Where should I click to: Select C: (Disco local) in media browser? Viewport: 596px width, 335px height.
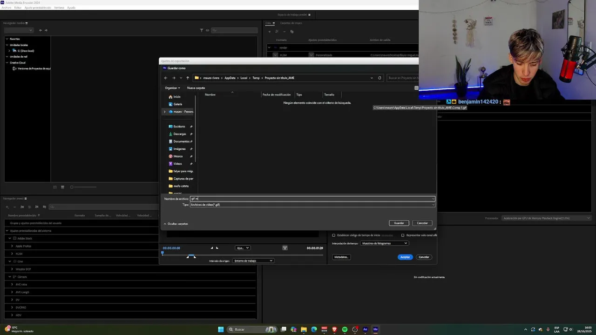26,51
